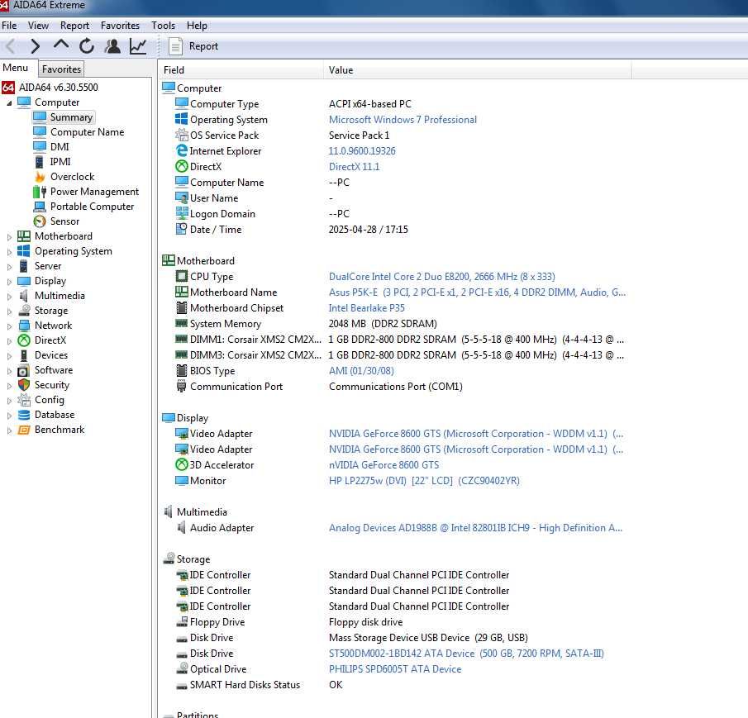Open the Asus P5K-E motherboard link
Viewport: 748px width, 718px height.
tap(477, 292)
